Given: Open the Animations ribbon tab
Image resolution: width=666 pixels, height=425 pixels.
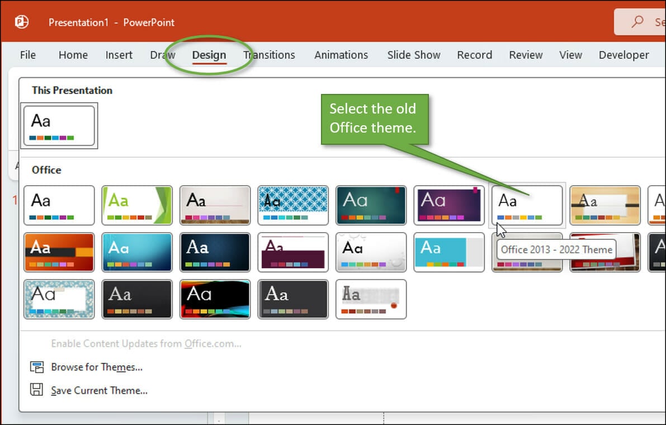Looking at the screenshot, I should (x=341, y=55).
